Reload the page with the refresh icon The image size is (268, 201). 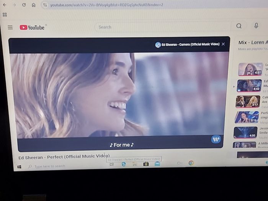[x=24, y=5]
